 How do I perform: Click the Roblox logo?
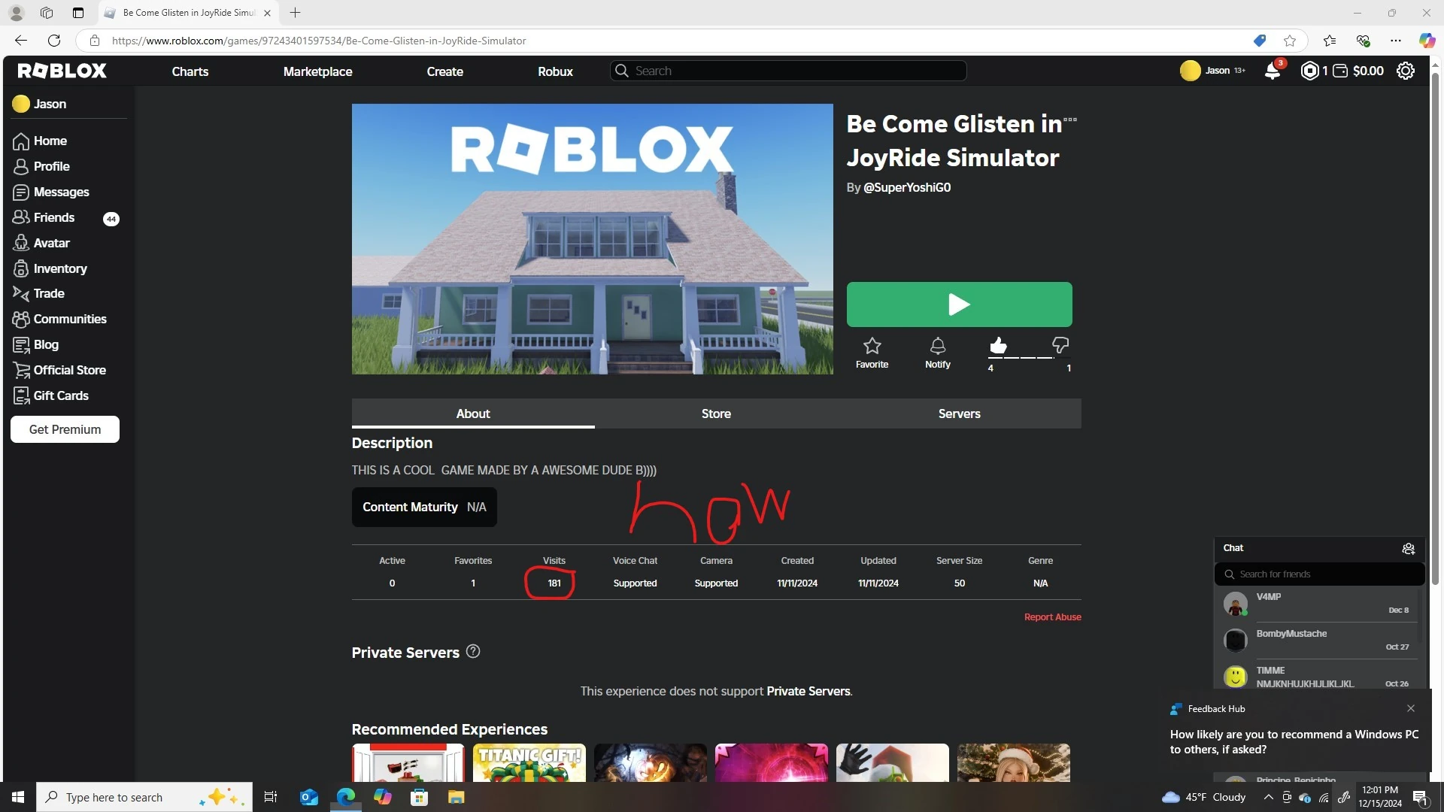[62, 70]
